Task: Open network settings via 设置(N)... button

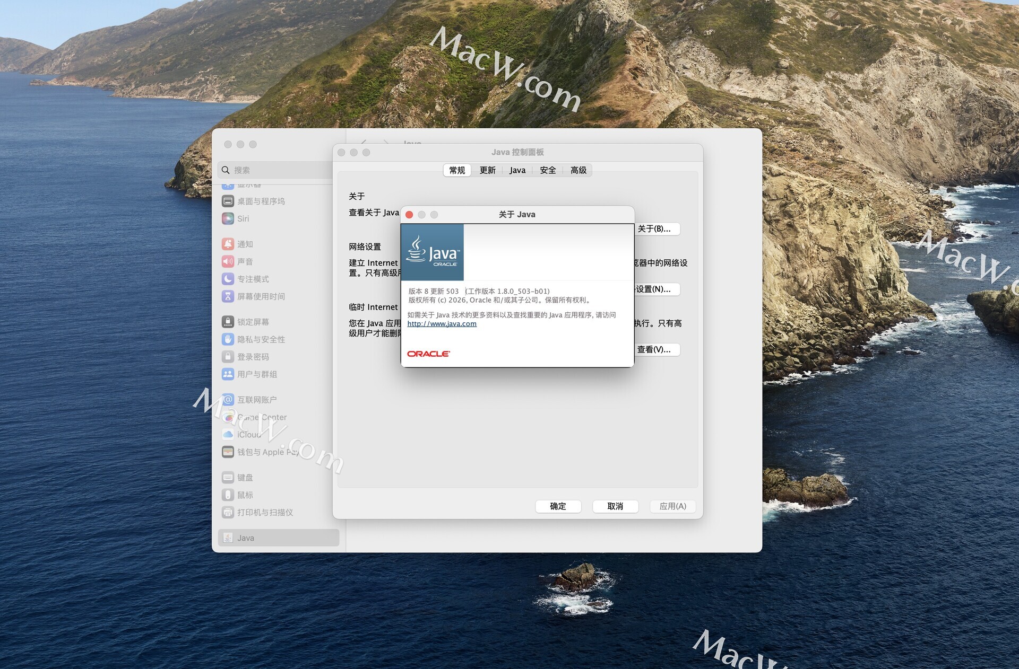Action: pos(657,289)
